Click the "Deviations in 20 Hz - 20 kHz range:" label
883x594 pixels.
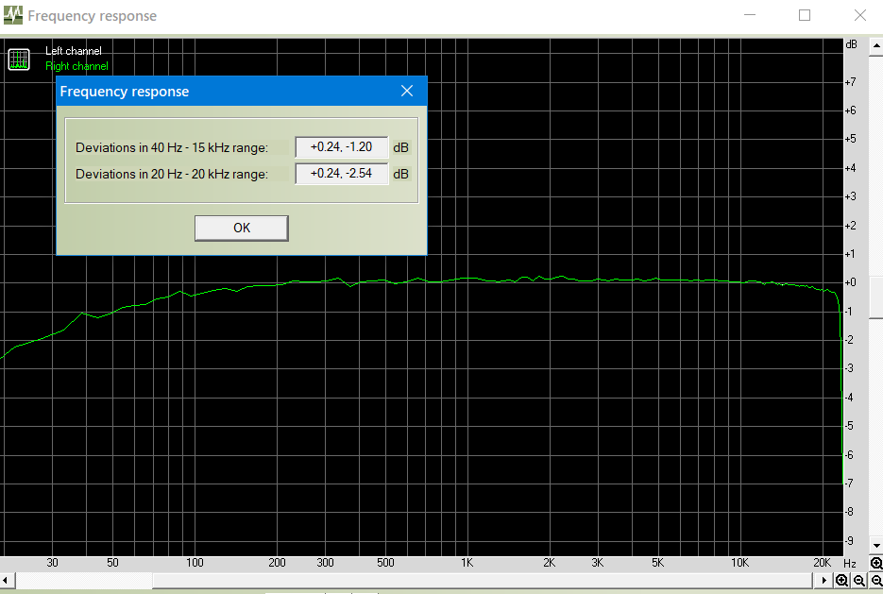(x=172, y=174)
